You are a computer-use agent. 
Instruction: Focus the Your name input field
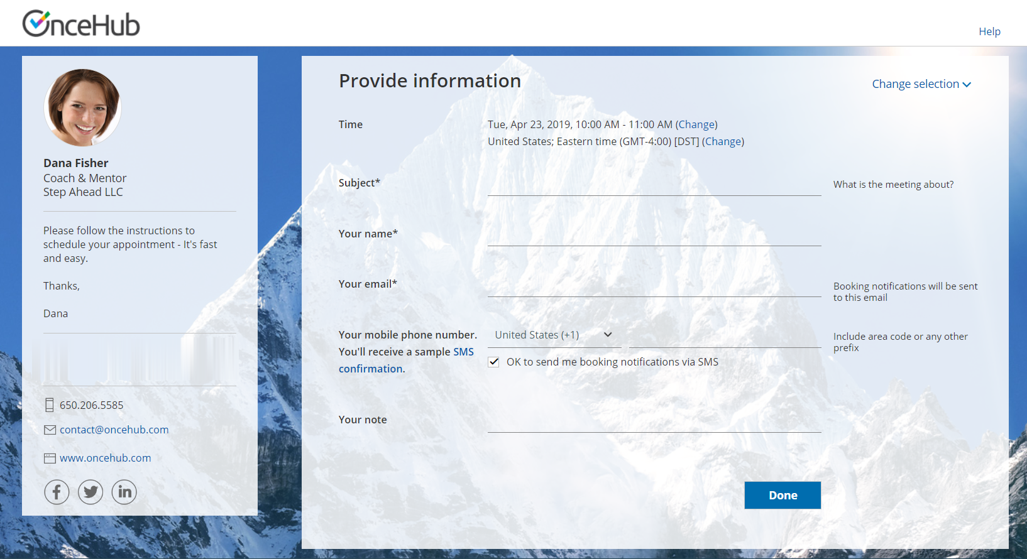click(x=654, y=234)
